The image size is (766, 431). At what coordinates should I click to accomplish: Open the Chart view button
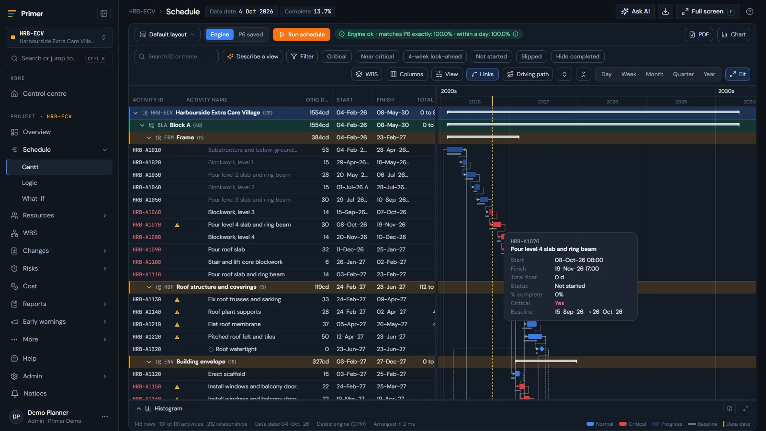point(733,34)
